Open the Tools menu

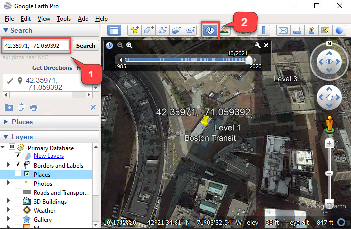click(64, 19)
